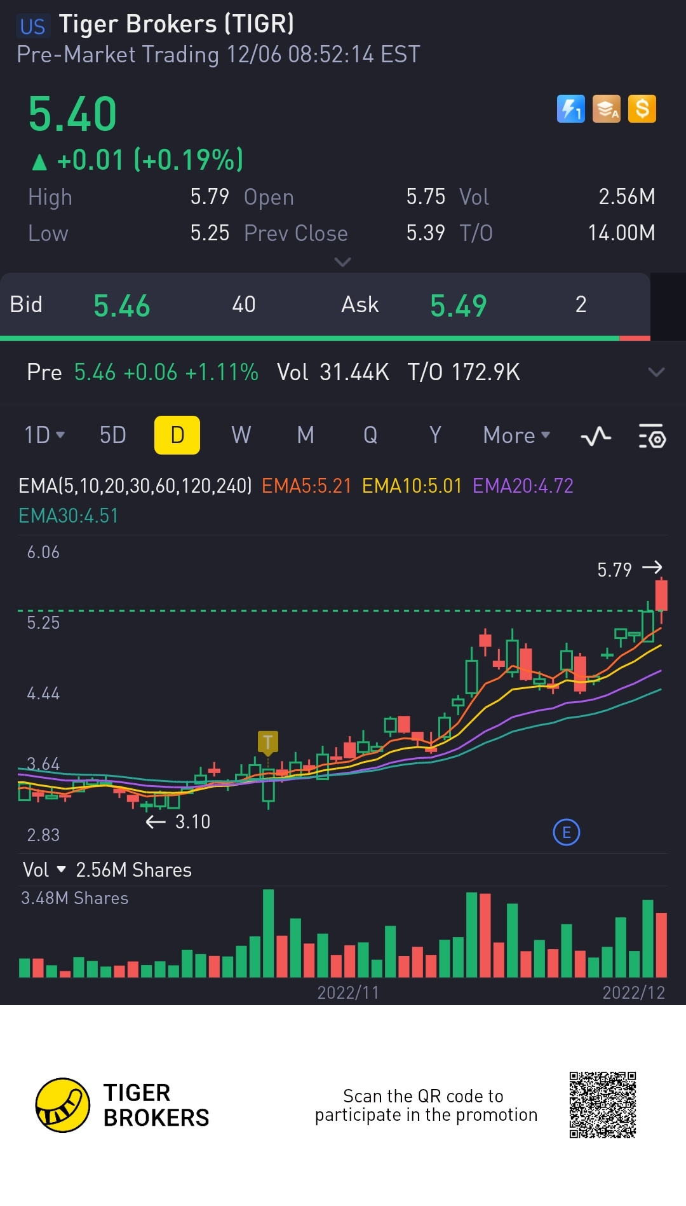This screenshot has height=1206, width=686.
Task: Tap the yellow dollar sign icon
Action: click(x=642, y=109)
